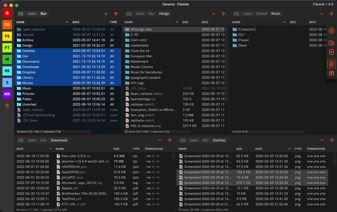
Task: Sort Design pane by the SIZE column header
Action: 185,22
